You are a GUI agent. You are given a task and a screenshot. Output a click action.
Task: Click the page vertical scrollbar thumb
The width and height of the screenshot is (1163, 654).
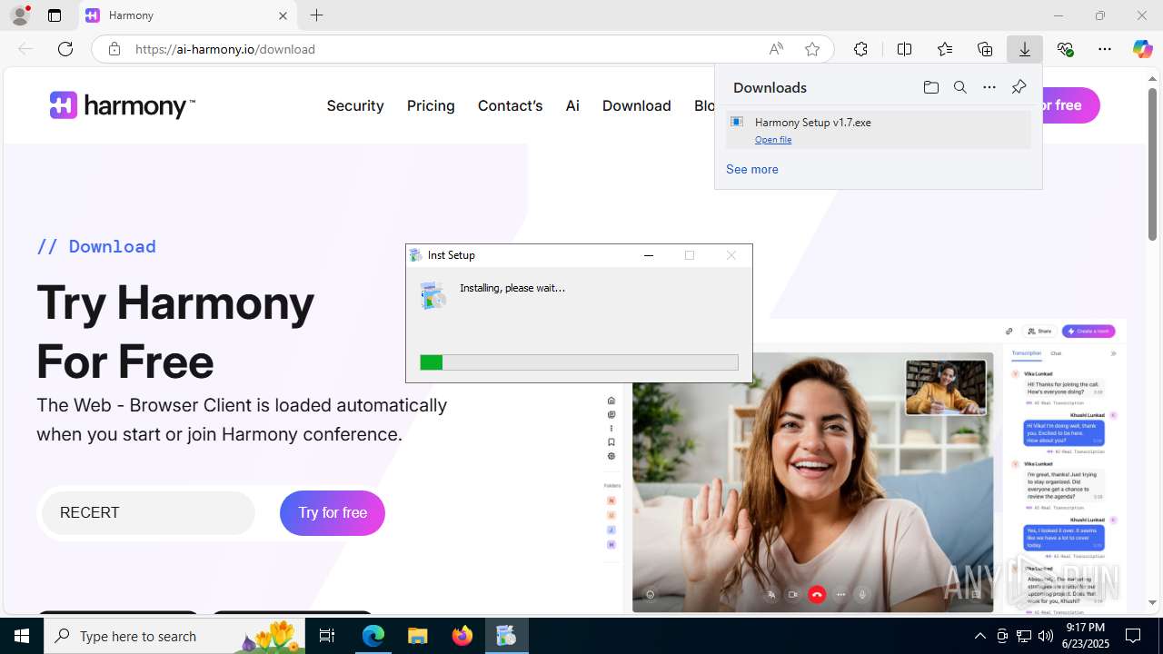1152,163
